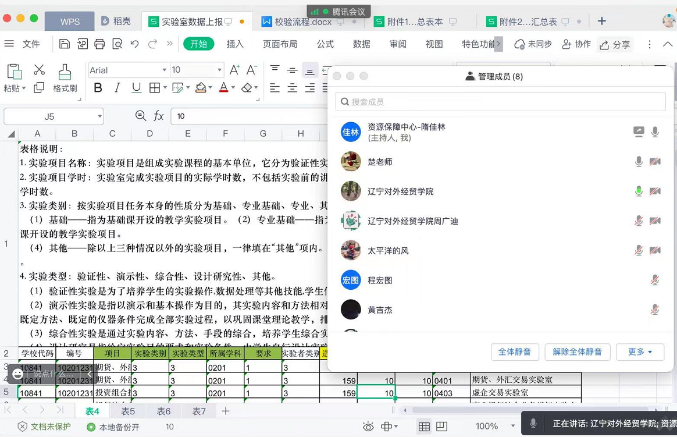Open the 公式 ribbon tab
This screenshot has width=677, height=437.
325,44
